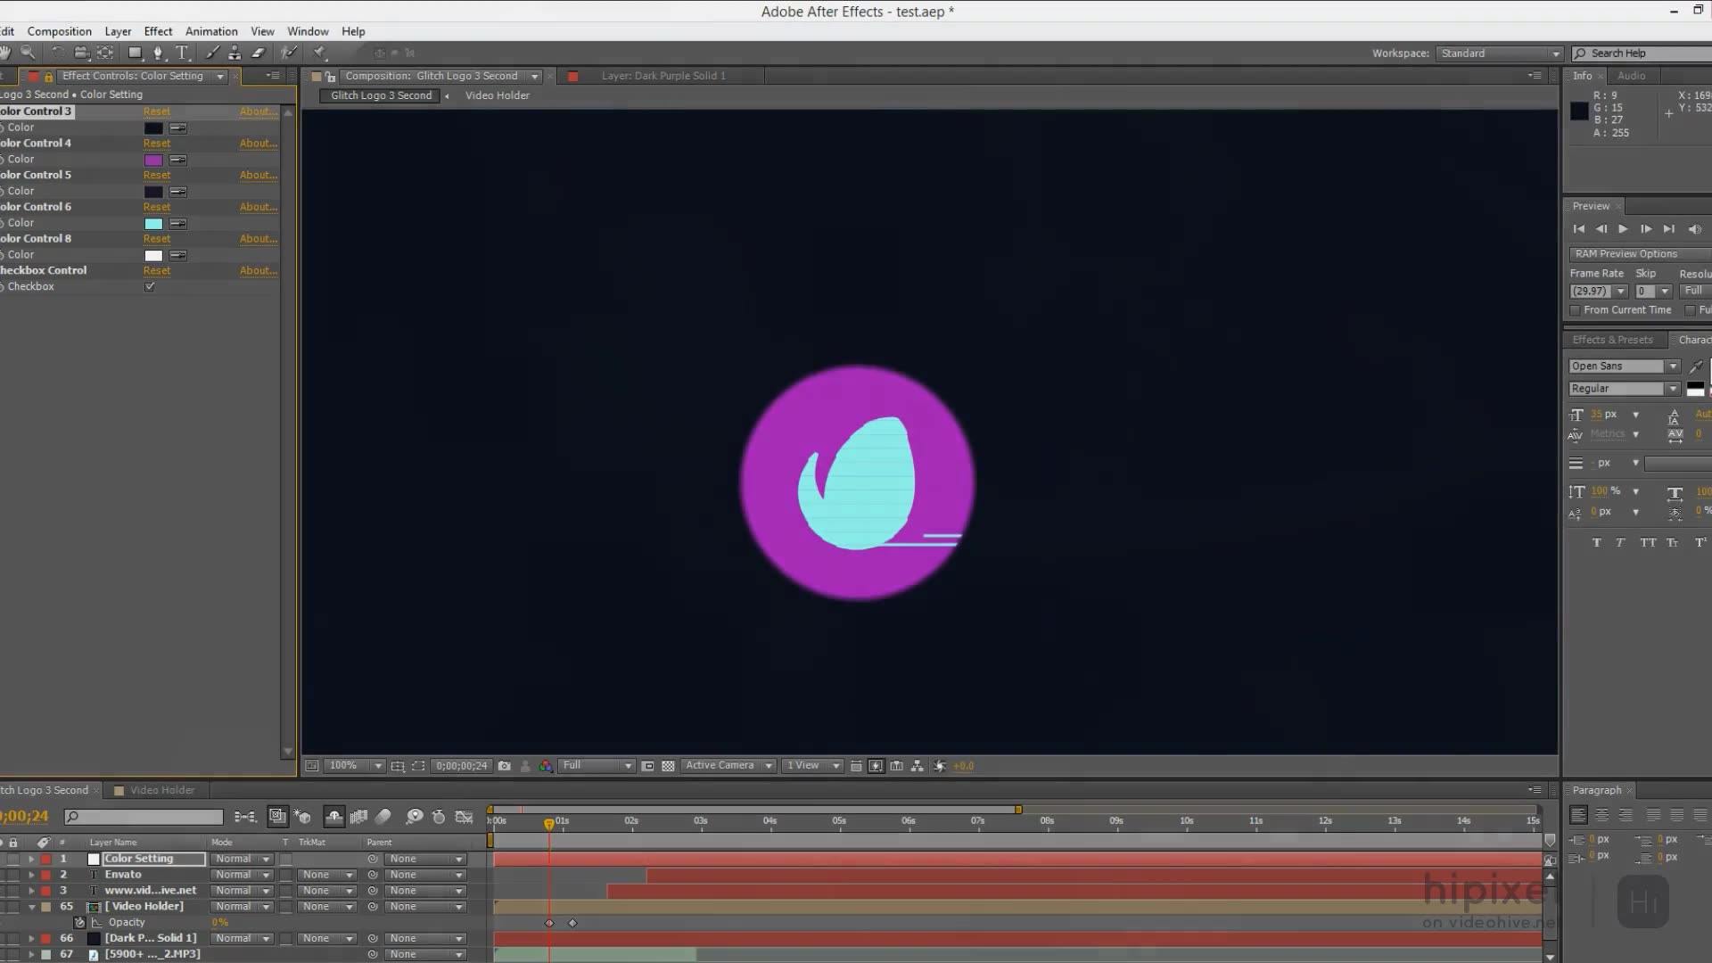Viewport: 1712px width, 963px height.
Task: Open the Resolution dropdown menu
Action: [597, 765]
